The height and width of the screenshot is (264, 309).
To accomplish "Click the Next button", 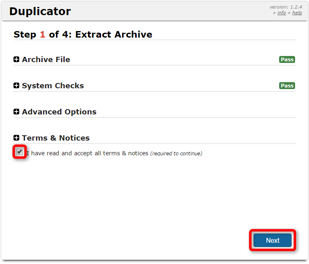I will [x=273, y=240].
